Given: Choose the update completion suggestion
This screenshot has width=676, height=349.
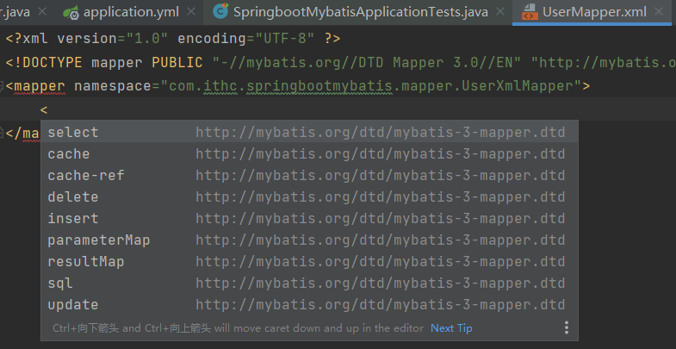Looking at the screenshot, I should click(x=309, y=304).
